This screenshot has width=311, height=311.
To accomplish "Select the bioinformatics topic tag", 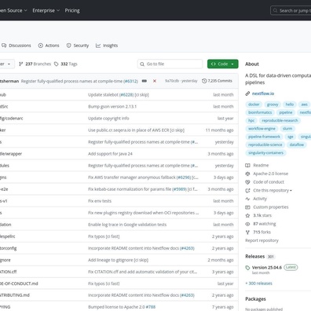I will click(260, 112).
